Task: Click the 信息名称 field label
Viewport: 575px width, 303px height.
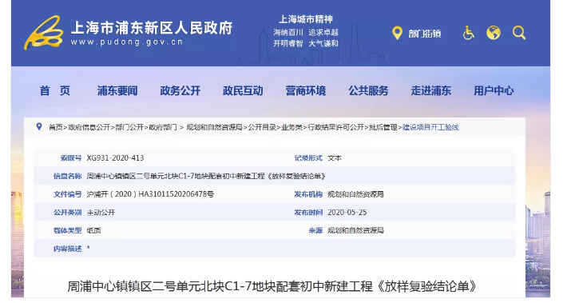Action: (67, 177)
